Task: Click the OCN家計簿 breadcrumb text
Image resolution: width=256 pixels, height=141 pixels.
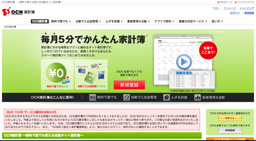Action: point(10,27)
